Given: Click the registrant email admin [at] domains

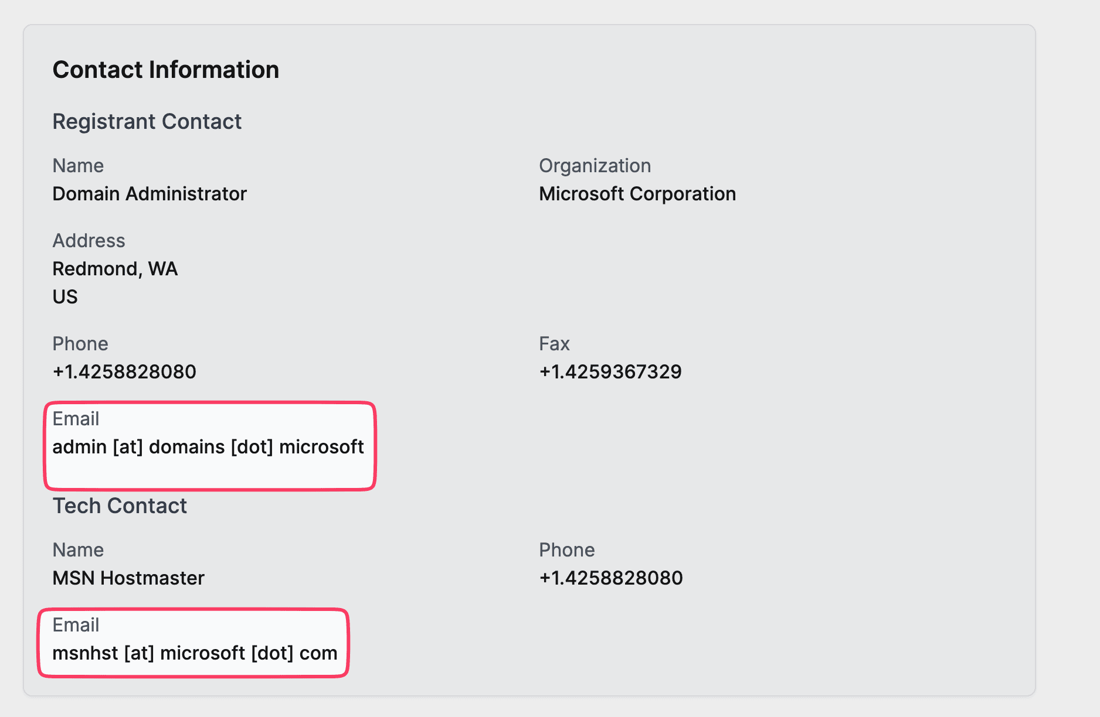Looking at the screenshot, I should pos(208,447).
